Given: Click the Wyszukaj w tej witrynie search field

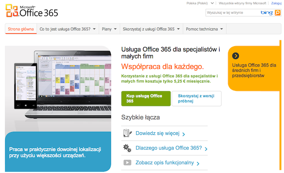Looking at the screenshot, I should pos(233,13).
